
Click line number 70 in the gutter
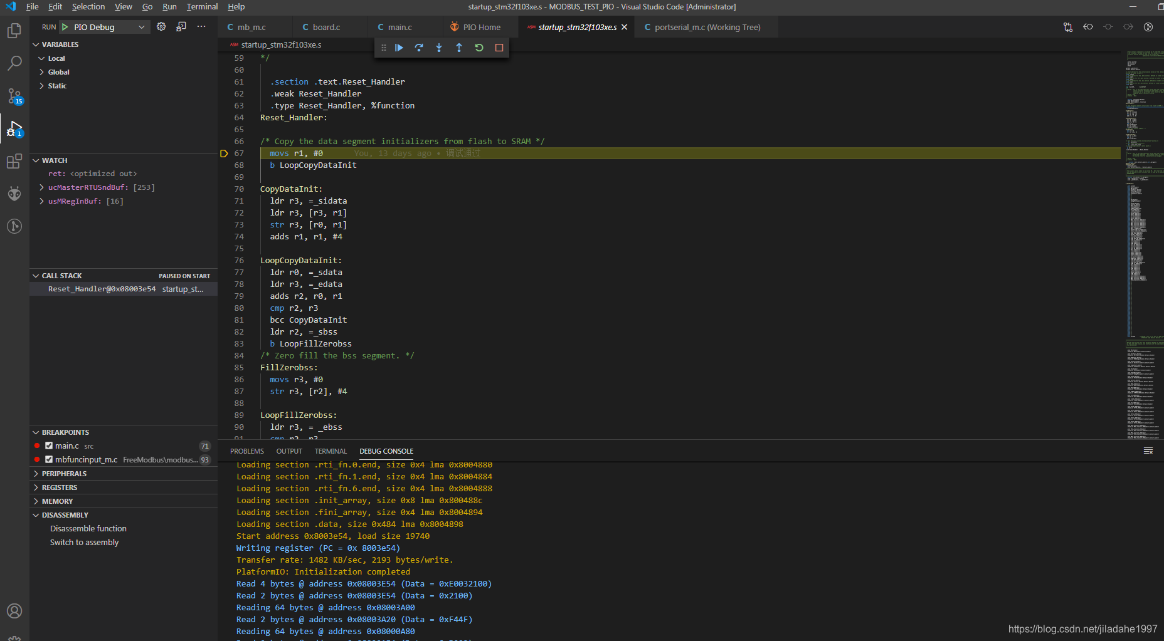point(239,189)
